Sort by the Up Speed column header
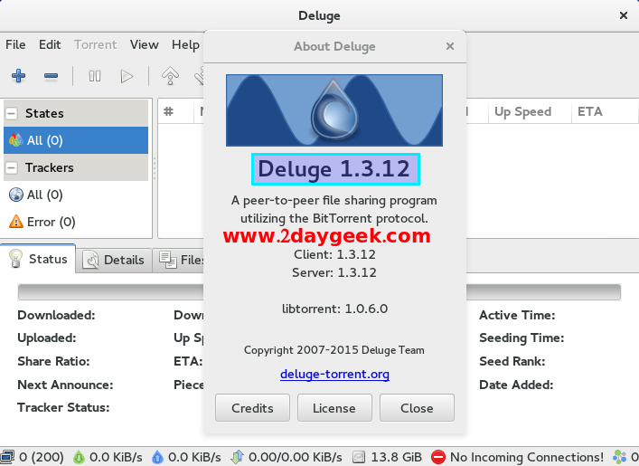Screen dimensions: 639x466 [530, 111]
